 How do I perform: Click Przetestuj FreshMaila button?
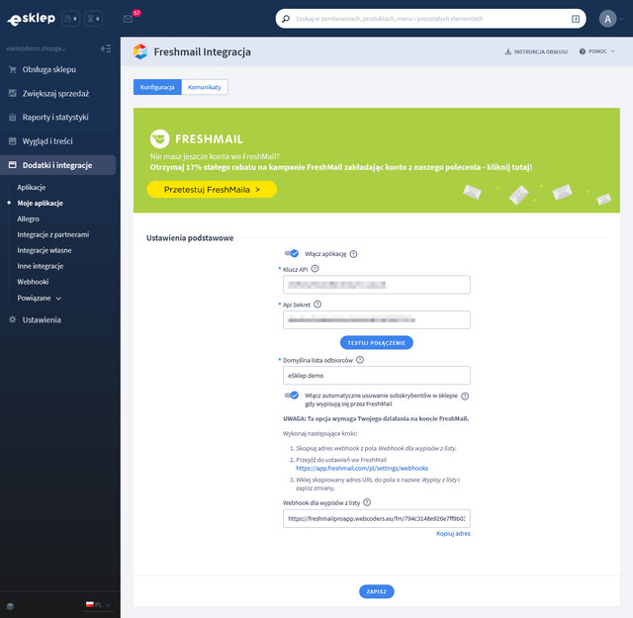click(212, 189)
